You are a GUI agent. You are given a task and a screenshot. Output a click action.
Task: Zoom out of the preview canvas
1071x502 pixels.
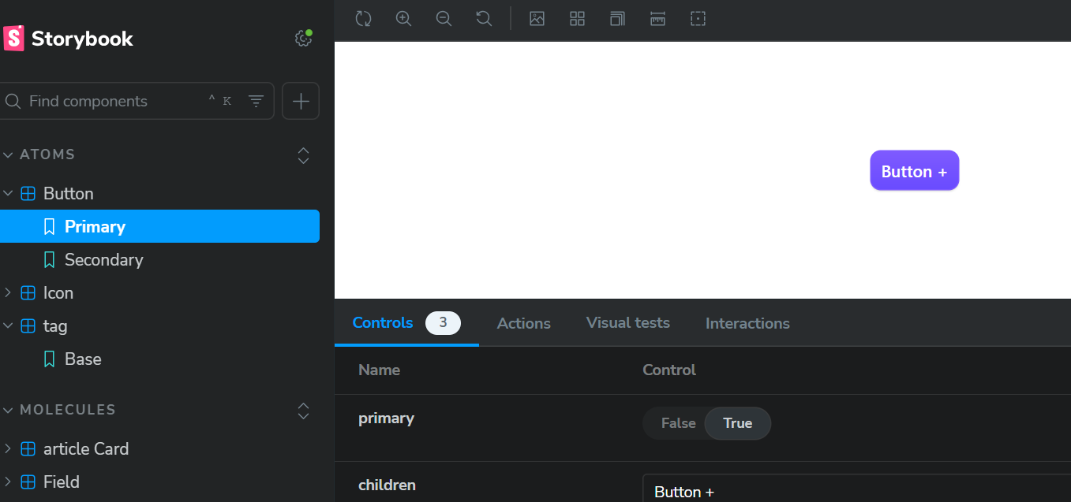[444, 18]
